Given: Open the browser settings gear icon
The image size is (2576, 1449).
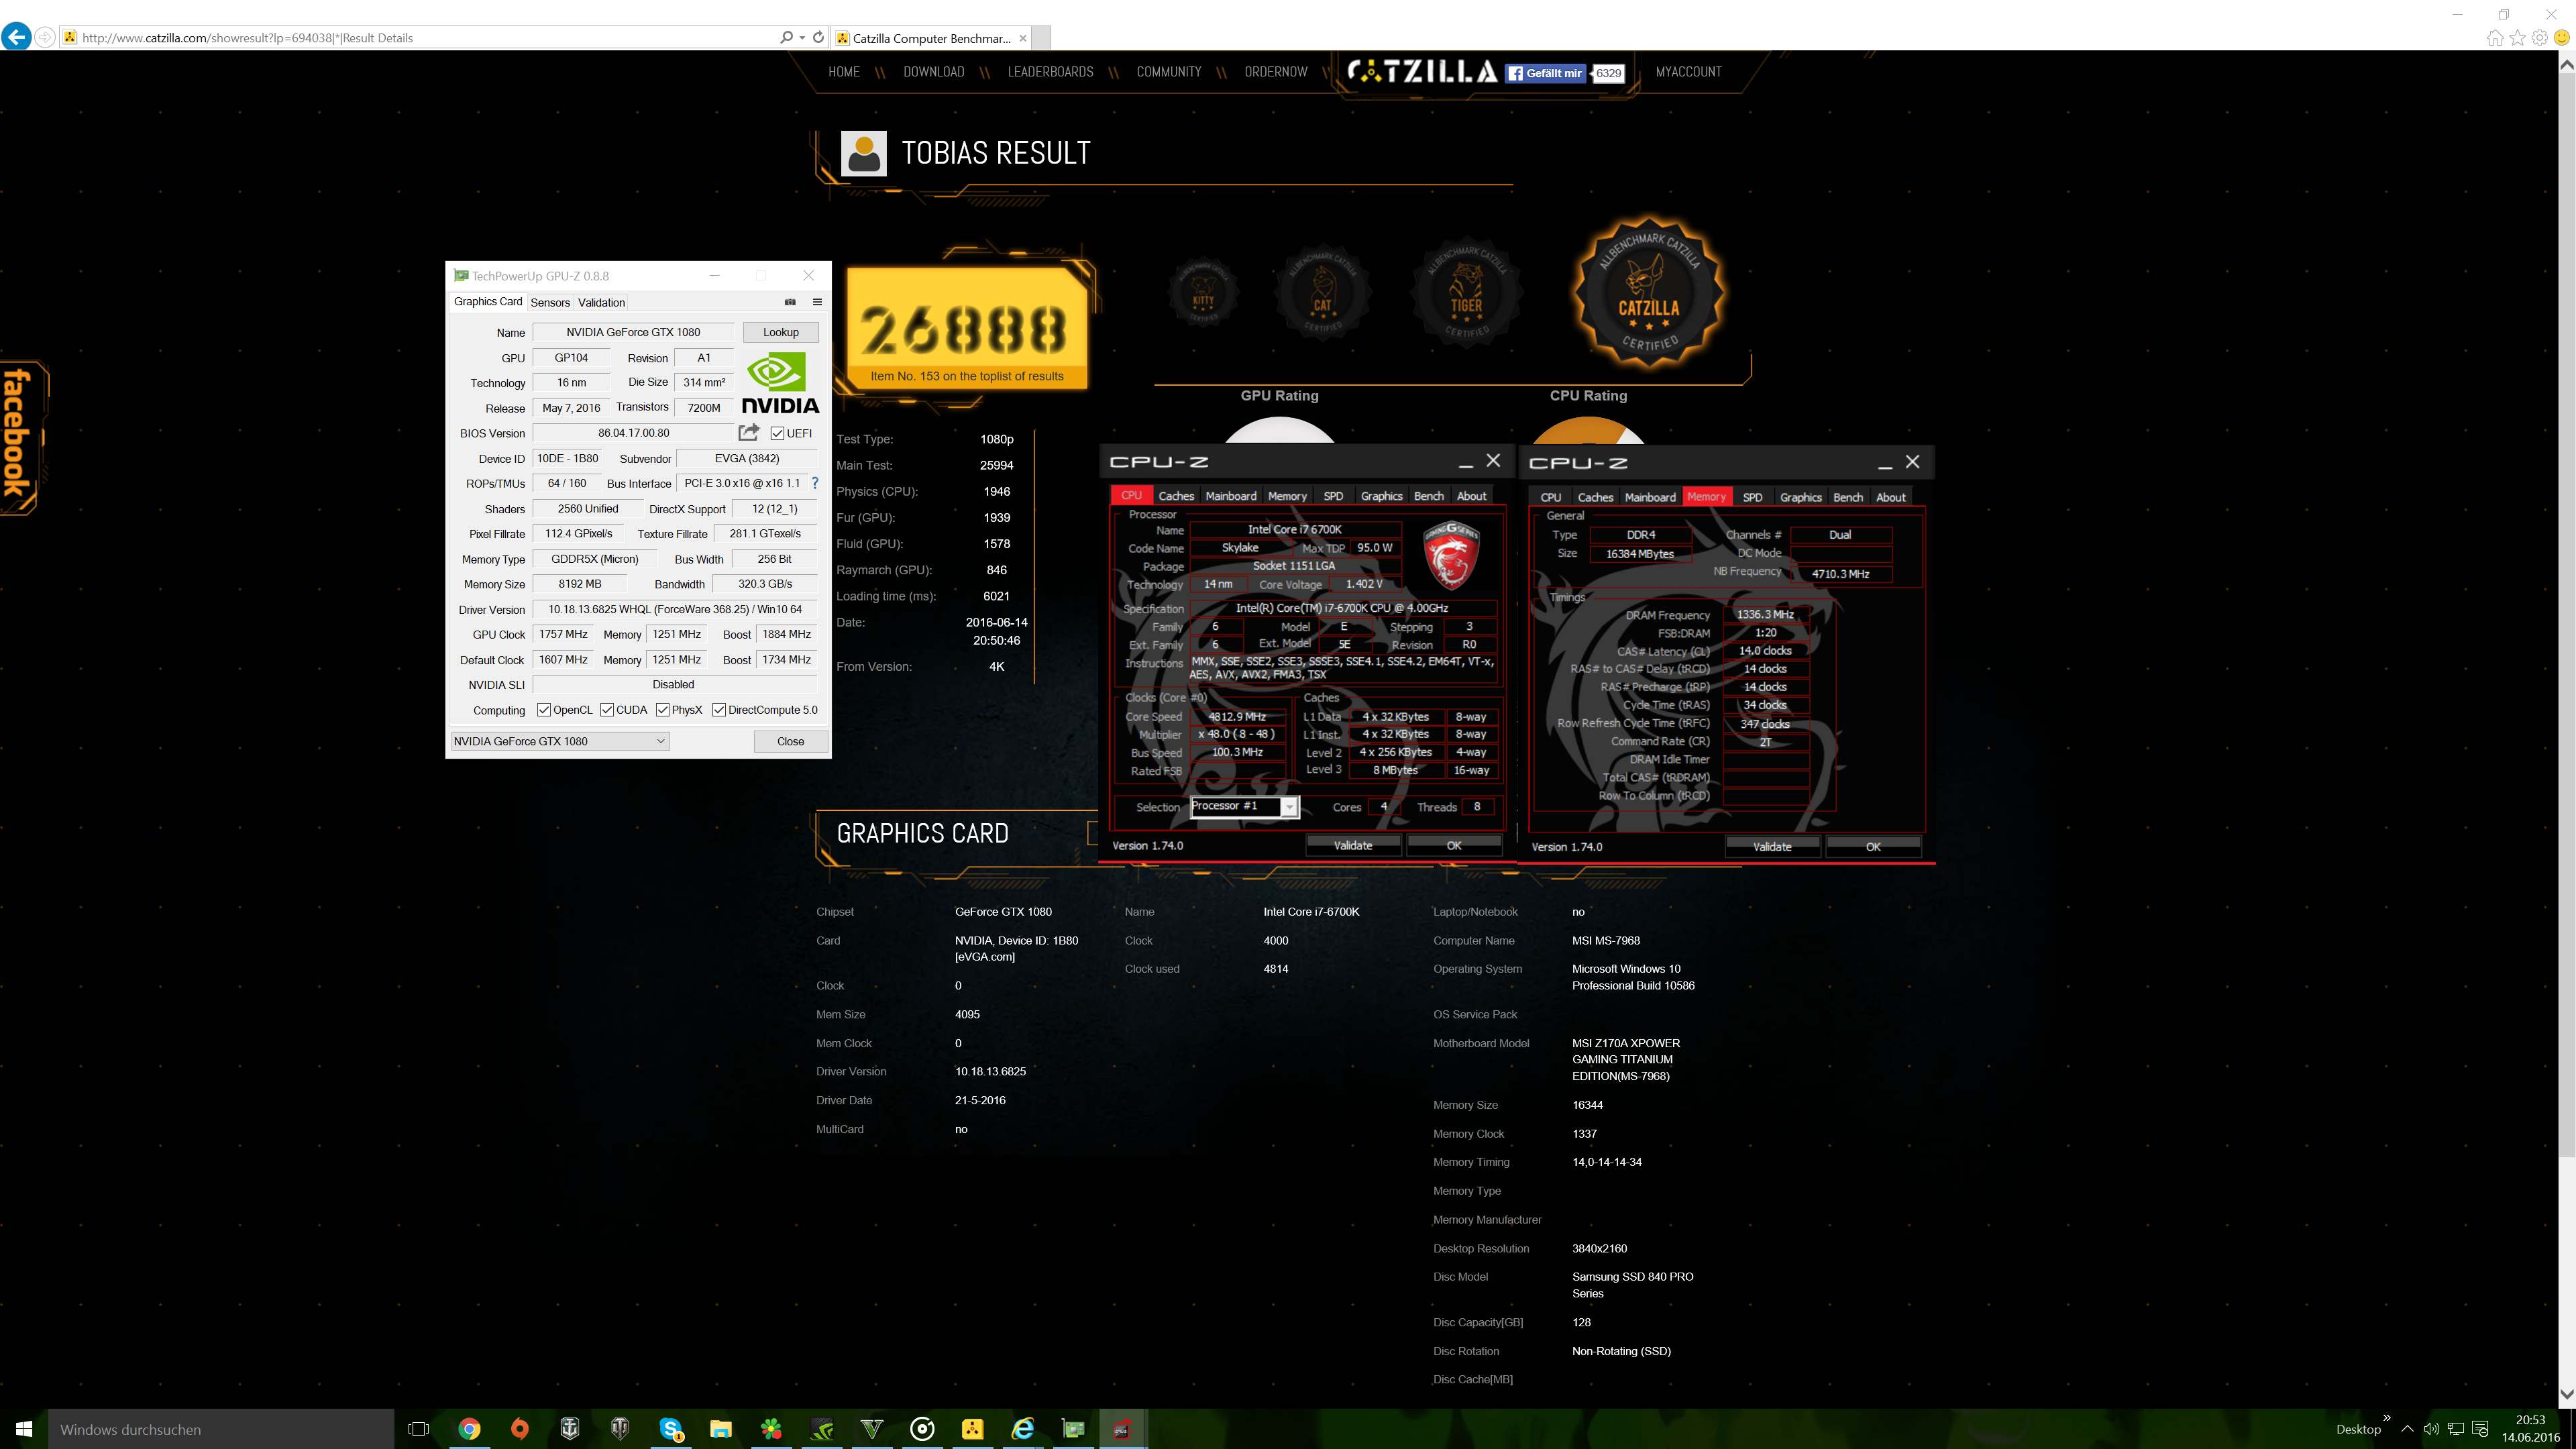Looking at the screenshot, I should pyautogui.click(x=2539, y=38).
